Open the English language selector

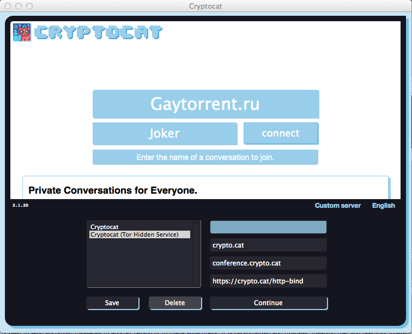tap(383, 206)
